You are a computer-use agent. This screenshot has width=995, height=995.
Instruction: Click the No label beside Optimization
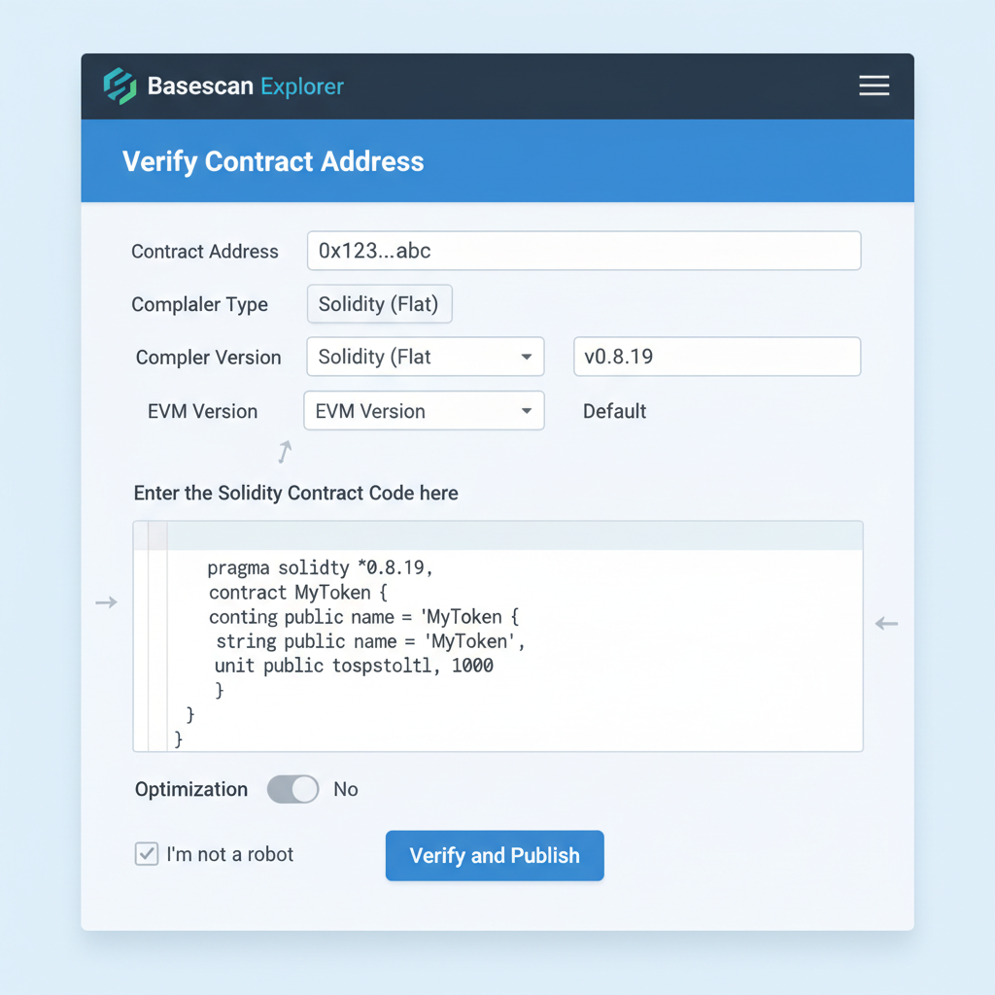click(x=346, y=789)
